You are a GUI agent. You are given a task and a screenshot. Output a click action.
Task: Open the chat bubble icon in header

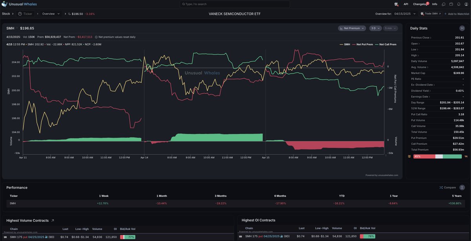tap(444, 4)
